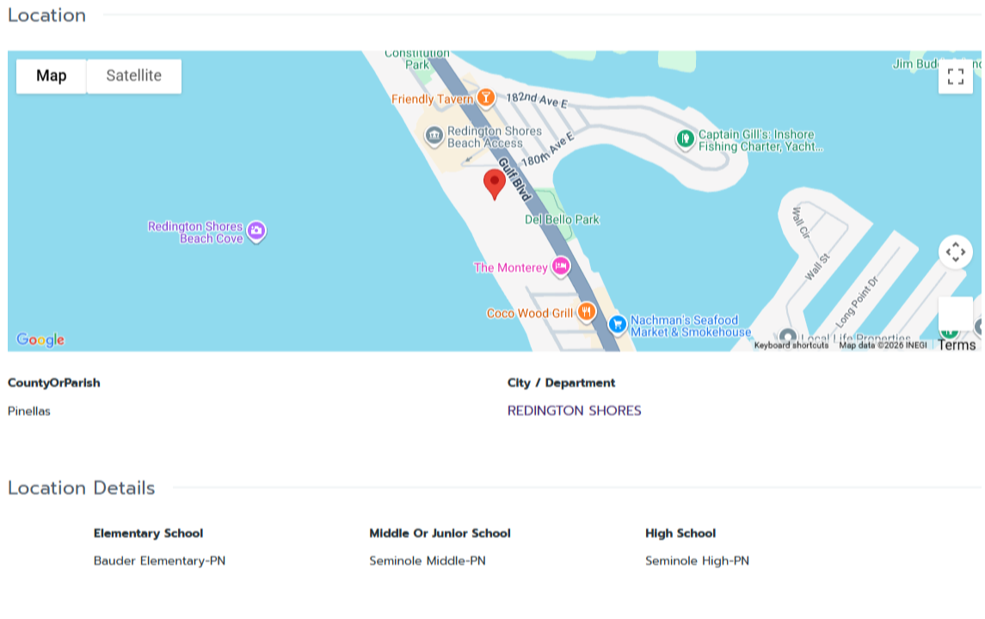Open REDINGTON SHORES city link

tap(574, 411)
